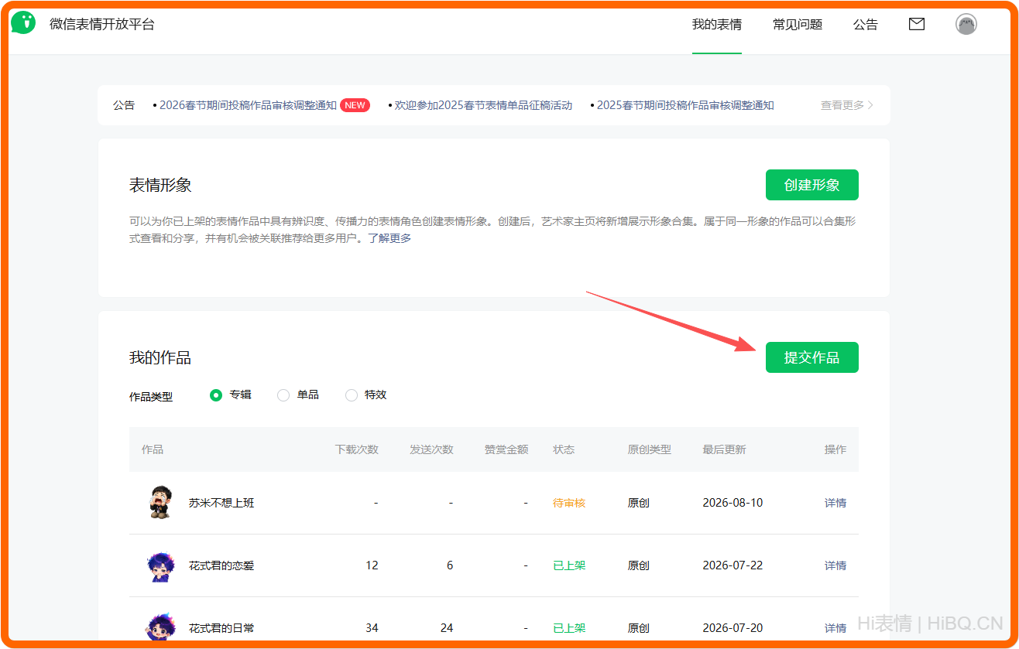The image size is (1019, 649).
Task: Click the 2026-08-10 last updated date
Action: tap(733, 503)
